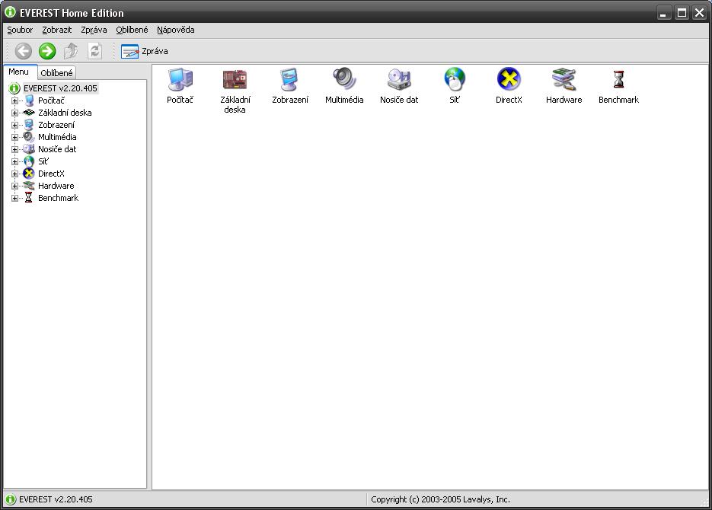Expand the Hardware tree node

[14, 186]
